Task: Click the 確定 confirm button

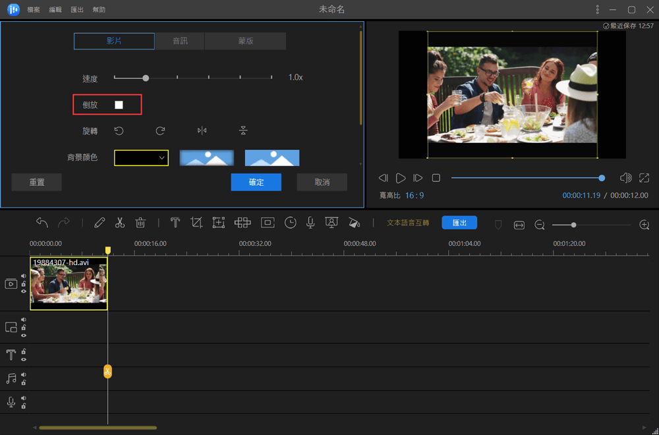Action: (256, 183)
